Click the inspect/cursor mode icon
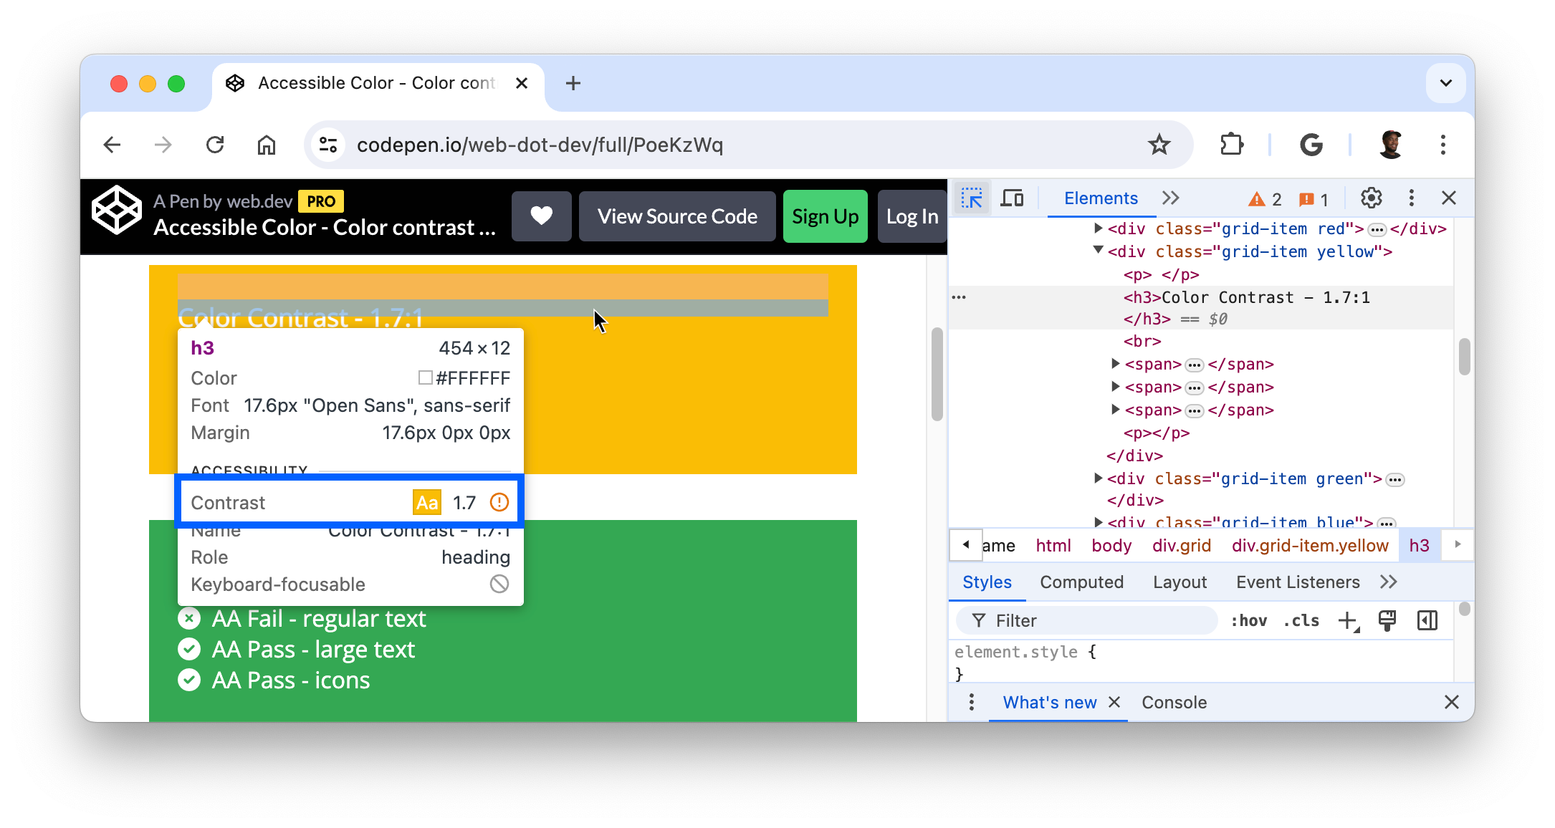 tap(972, 198)
